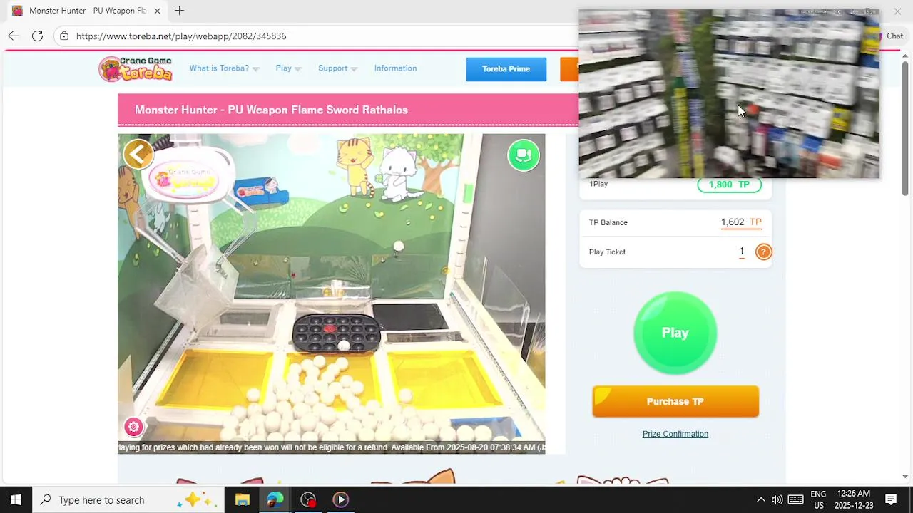
Task: Expand the Support navigation dropdown
Action: pos(337,68)
